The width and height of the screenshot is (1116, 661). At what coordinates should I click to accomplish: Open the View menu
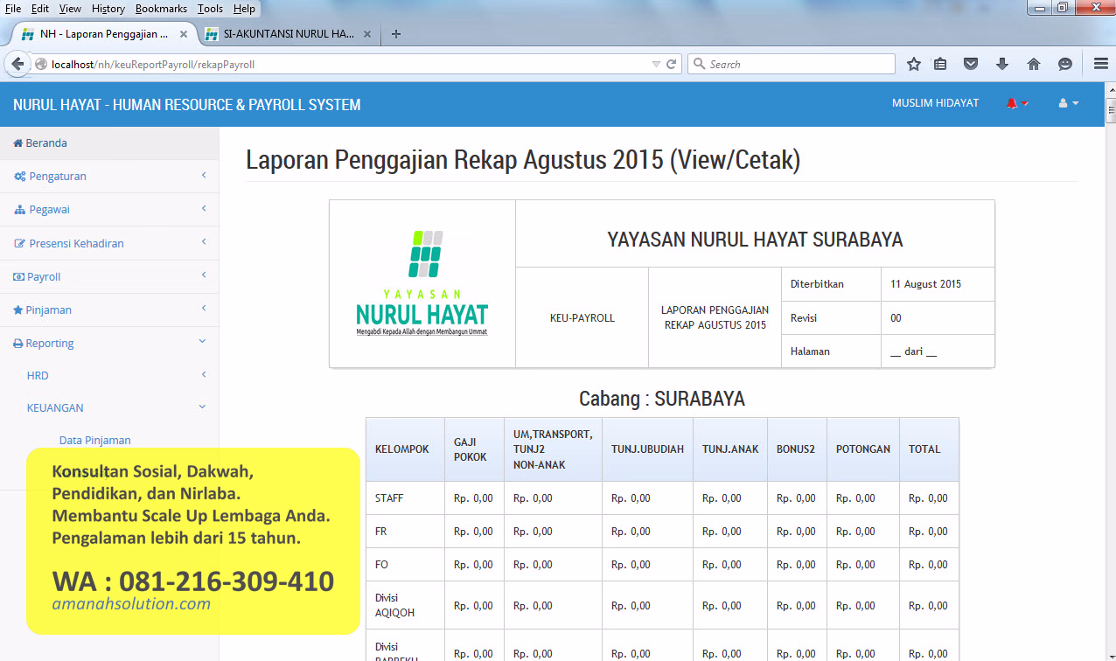tap(70, 8)
